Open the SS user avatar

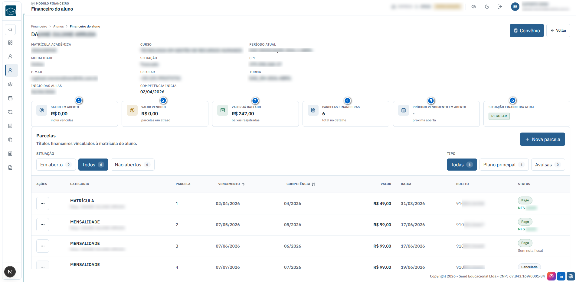pyautogui.click(x=515, y=7)
